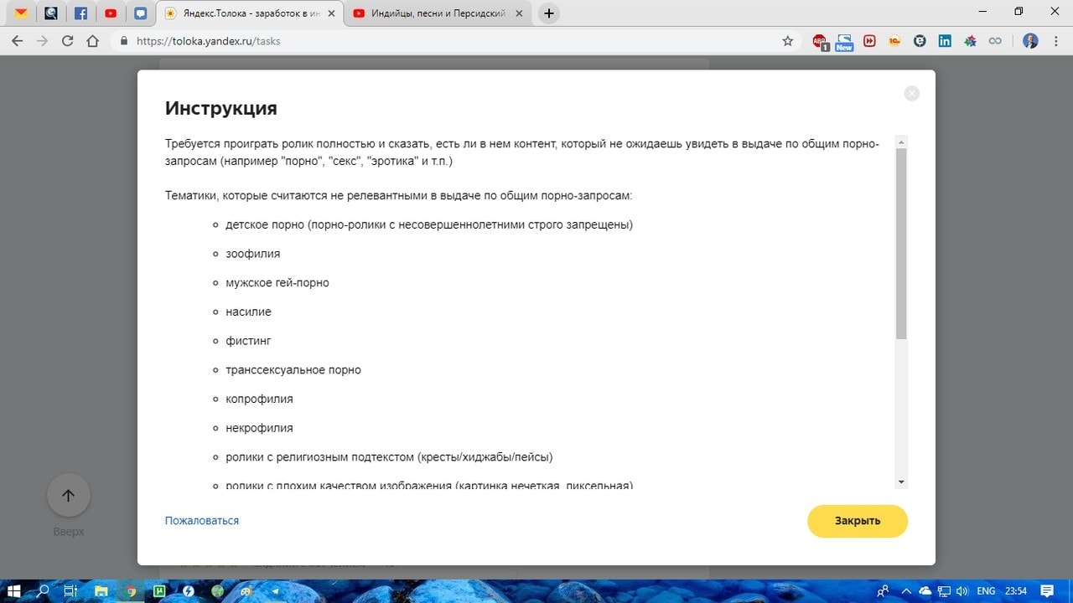This screenshot has height=603, width=1073.
Task: Click the scroll-down arrow of the instruction scrollbar
Action: [901, 482]
